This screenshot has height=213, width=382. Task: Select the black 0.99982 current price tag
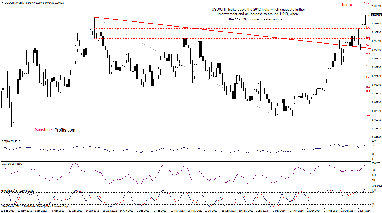(x=376, y=15)
